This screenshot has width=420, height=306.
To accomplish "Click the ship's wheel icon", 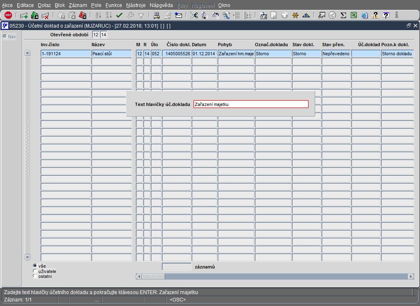I will [x=295, y=16].
